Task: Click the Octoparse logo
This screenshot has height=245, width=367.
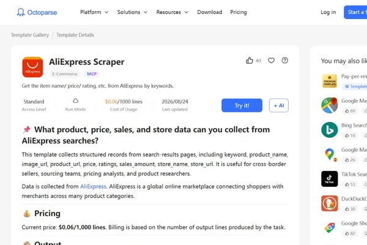Action: (37, 12)
